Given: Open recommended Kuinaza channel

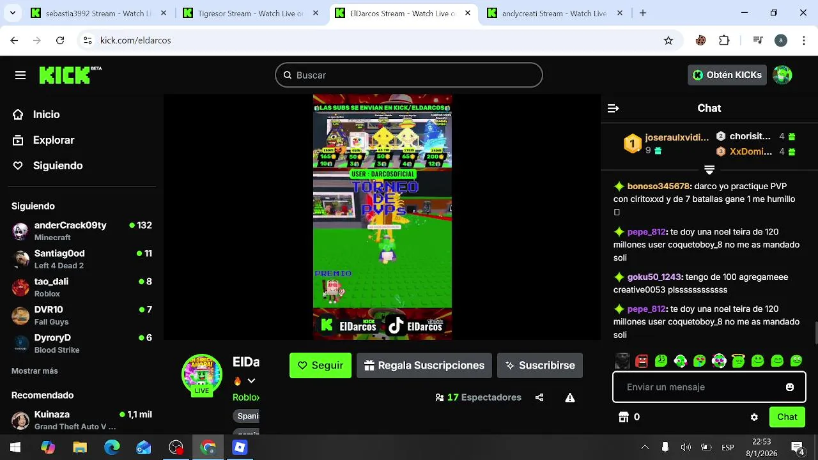Looking at the screenshot, I should pyautogui.click(x=82, y=420).
